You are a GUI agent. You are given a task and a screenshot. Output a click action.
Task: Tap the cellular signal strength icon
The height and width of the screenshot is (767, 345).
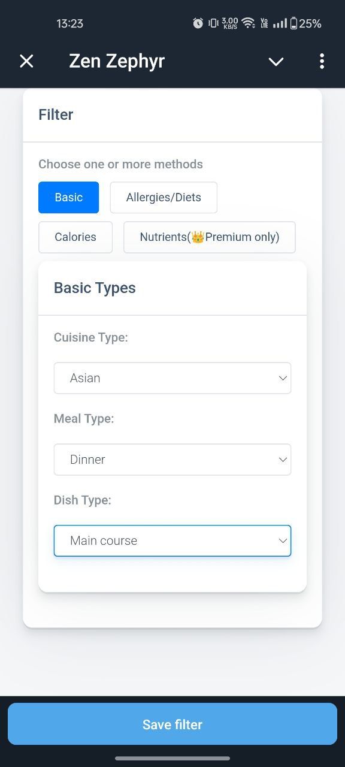280,23
